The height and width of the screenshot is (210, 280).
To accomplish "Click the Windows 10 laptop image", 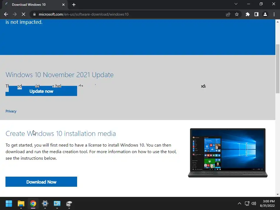I will tap(228, 153).
